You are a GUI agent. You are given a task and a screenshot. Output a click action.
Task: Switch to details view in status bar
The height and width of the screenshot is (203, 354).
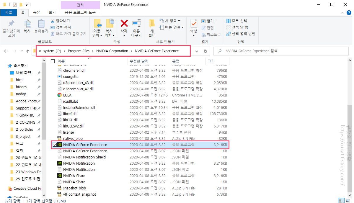(341, 201)
